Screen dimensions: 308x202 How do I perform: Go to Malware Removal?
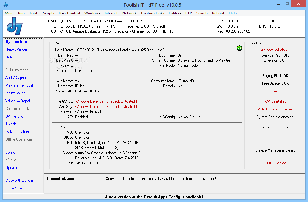tap(19, 85)
